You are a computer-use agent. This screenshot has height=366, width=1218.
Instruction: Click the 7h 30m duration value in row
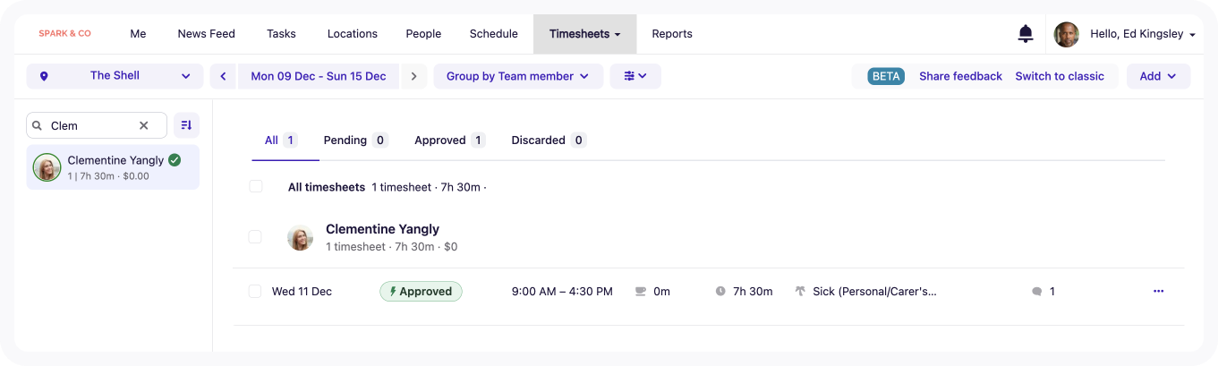coord(753,292)
